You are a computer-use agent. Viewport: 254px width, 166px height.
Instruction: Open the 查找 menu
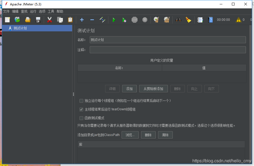pos(24,11)
